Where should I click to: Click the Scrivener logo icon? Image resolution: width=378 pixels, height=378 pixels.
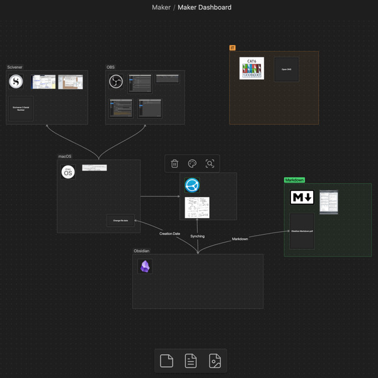click(x=16, y=82)
